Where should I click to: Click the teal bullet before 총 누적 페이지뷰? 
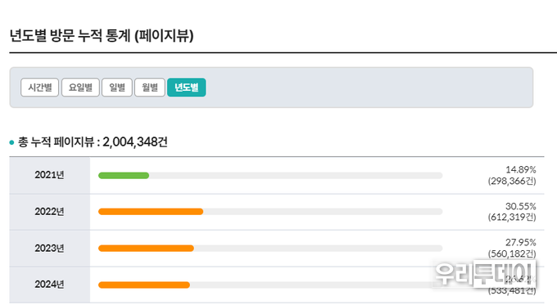tap(11, 142)
